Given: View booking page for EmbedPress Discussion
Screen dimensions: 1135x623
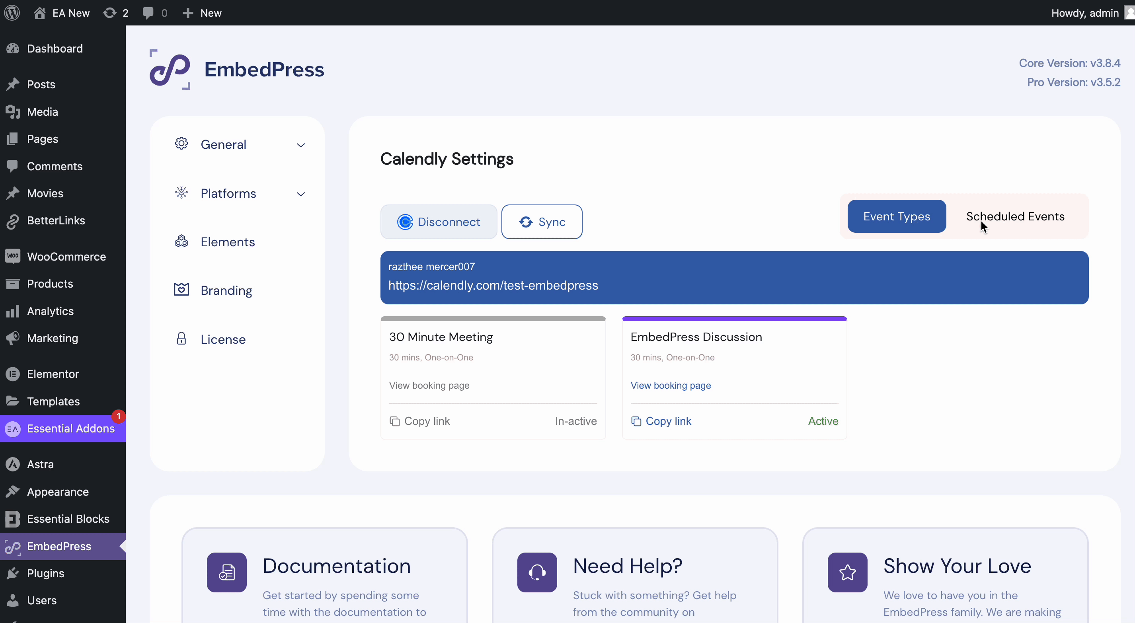Looking at the screenshot, I should 670,385.
